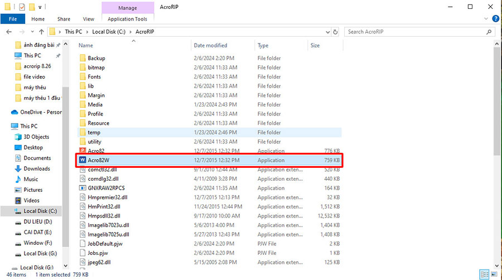Select DU LIEU (D:) drive

coord(38,221)
